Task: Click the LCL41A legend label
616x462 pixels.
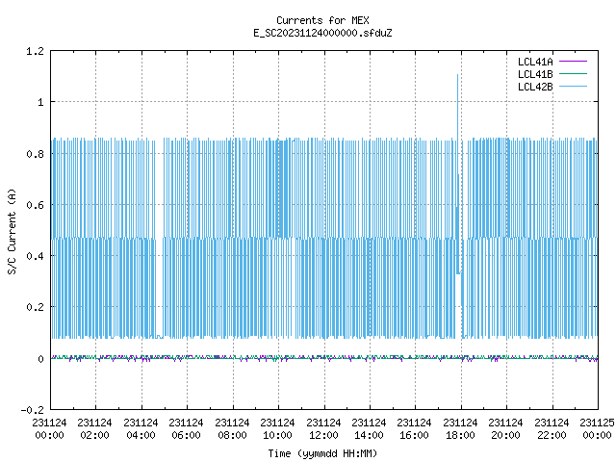Action: pyautogui.click(x=535, y=62)
